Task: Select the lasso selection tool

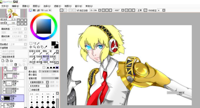Action: (x=35, y=43)
